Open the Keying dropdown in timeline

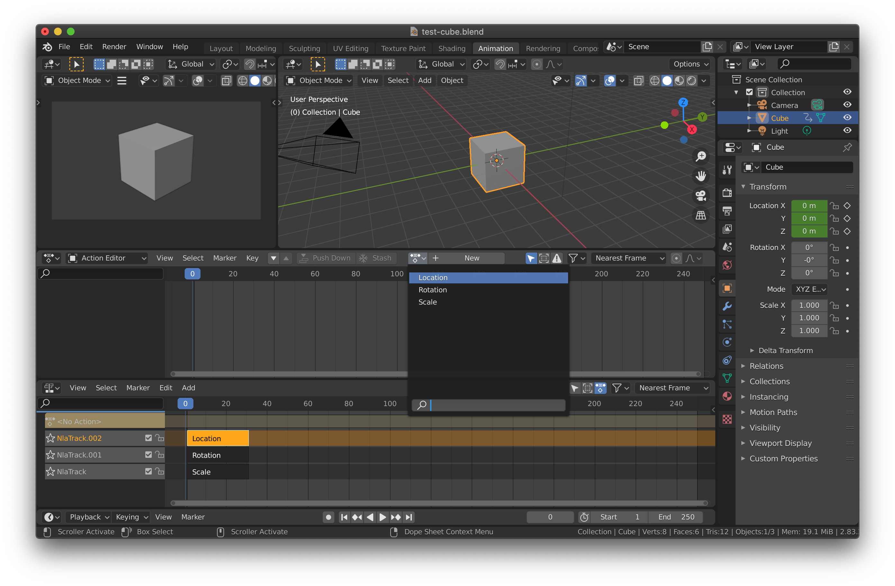point(131,517)
